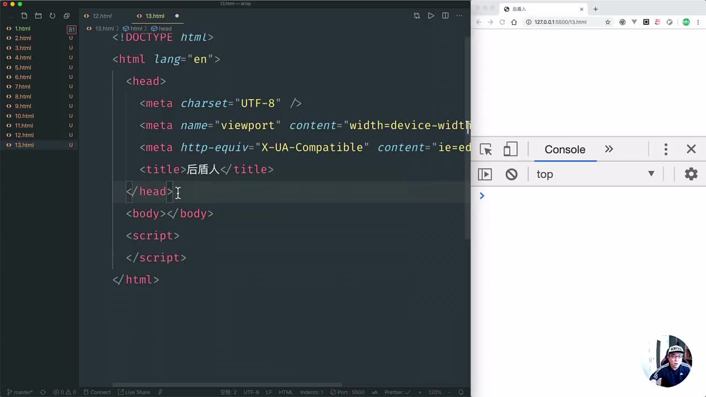Refresh the file explorer
The height and width of the screenshot is (397, 706).
pyautogui.click(x=52, y=16)
